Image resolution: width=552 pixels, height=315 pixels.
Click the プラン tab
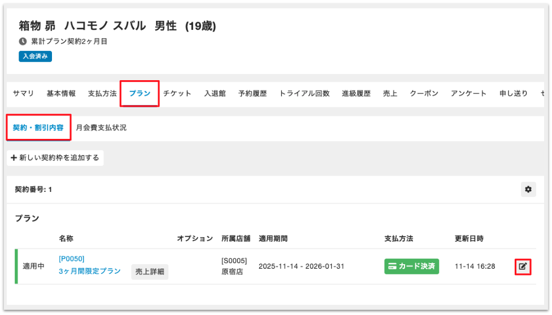tap(140, 94)
